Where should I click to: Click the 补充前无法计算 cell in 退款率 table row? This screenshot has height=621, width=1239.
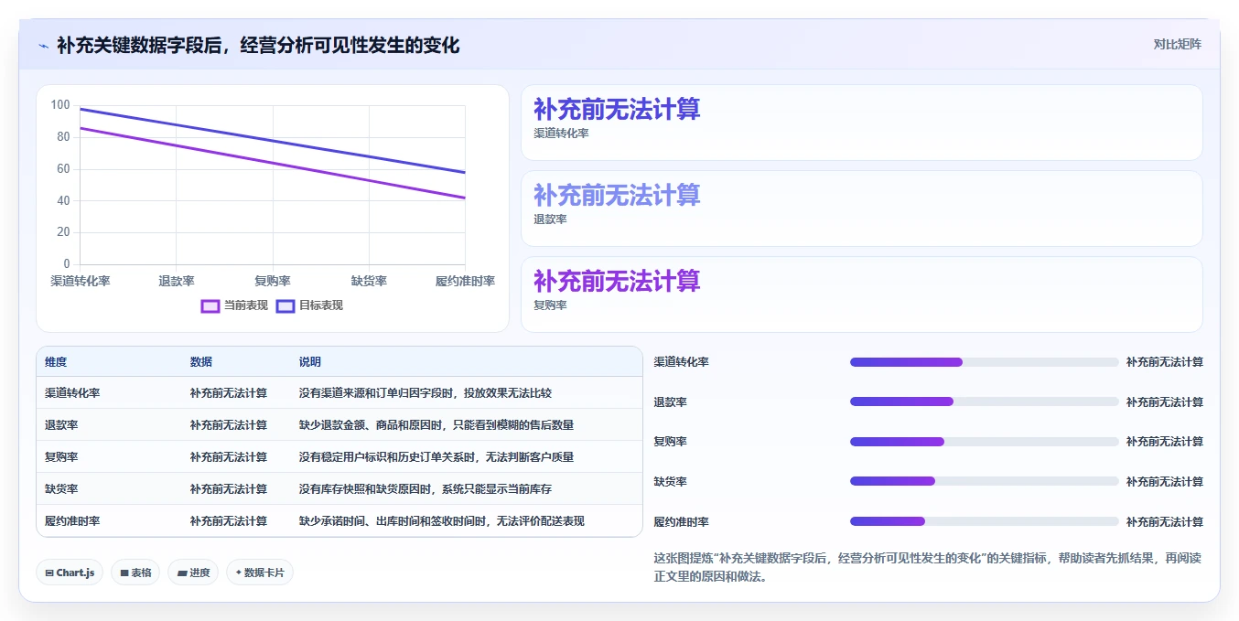coord(229,425)
